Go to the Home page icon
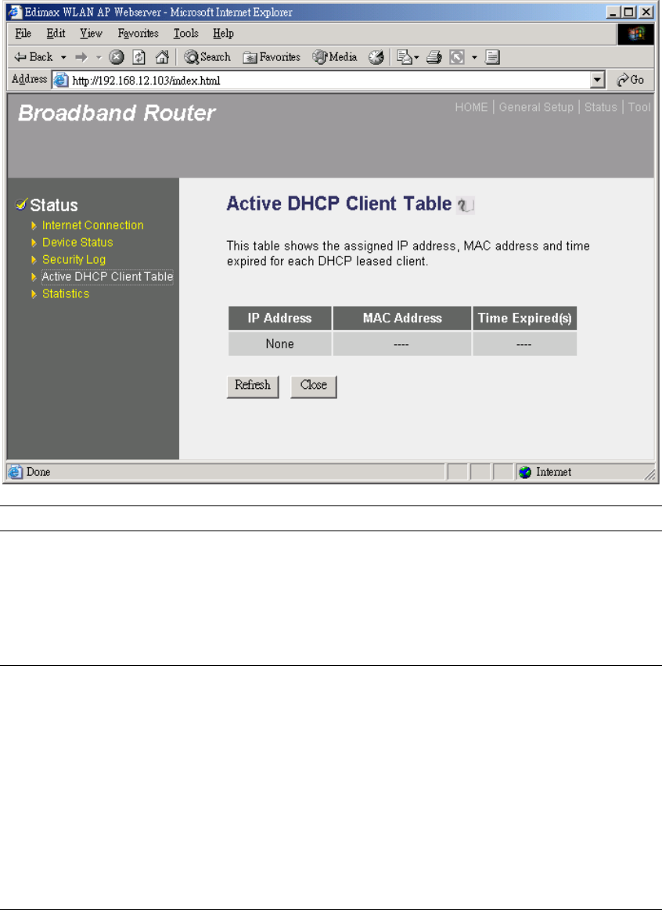The height and width of the screenshot is (910, 662). coord(163,57)
